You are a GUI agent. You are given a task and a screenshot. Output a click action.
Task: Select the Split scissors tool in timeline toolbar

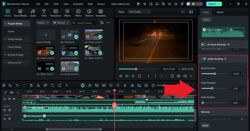point(38,85)
